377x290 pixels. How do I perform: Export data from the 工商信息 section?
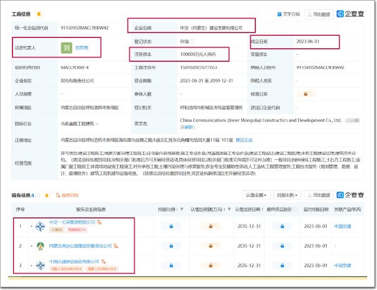point(318,14)
